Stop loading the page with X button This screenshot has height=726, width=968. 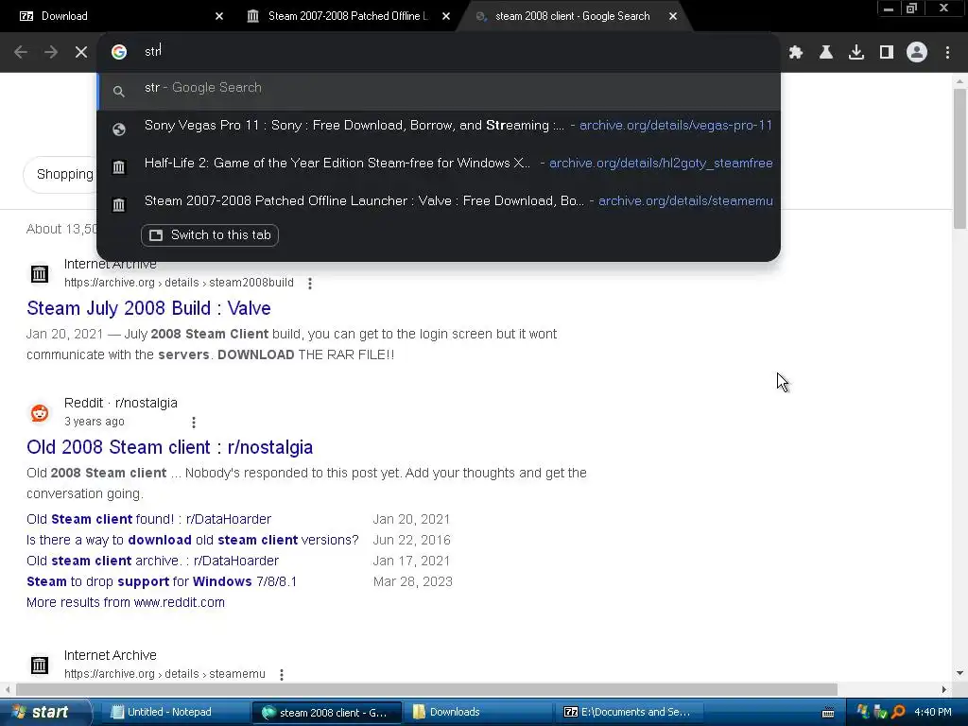[81, 53]
